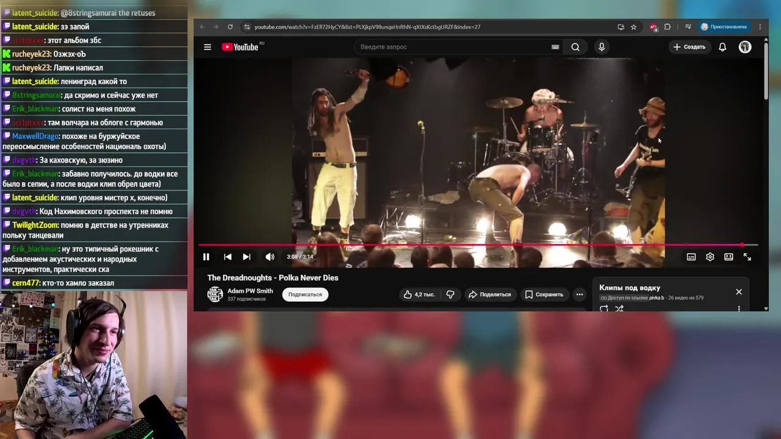781x439 pixels.
Task: View site information icon in address bar
Action: [x=247, y=27]
